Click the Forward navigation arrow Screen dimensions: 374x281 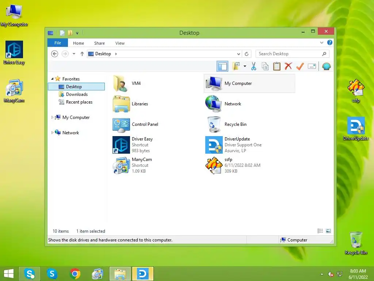pos(65,54)
